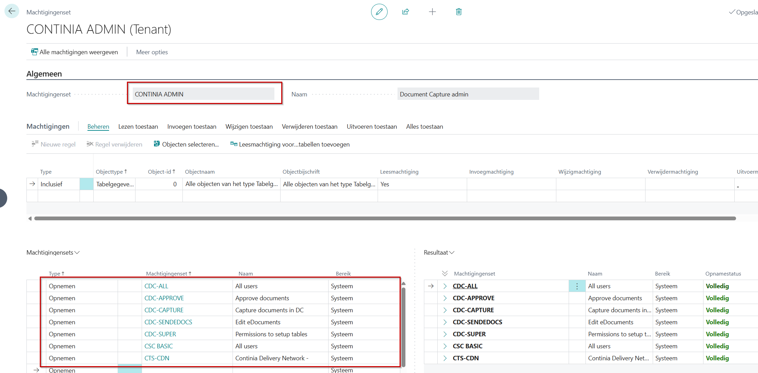
Task: Click bold CDC-ALL in Resultaat list
Action: 465,286
